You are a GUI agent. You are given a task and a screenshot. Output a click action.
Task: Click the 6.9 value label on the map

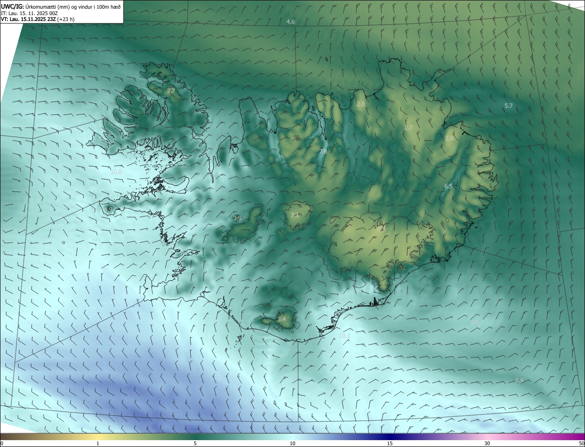[x=519, y=380]
